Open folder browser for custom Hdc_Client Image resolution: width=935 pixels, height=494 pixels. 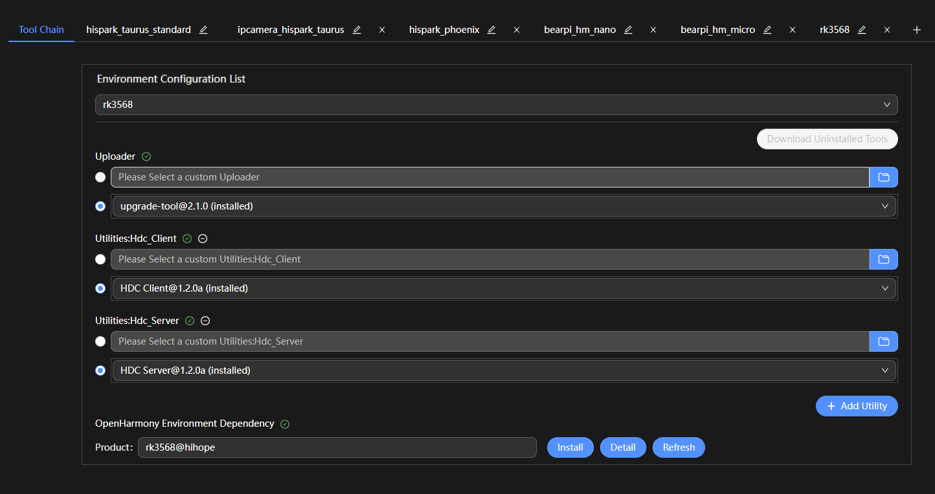[883, 259]
